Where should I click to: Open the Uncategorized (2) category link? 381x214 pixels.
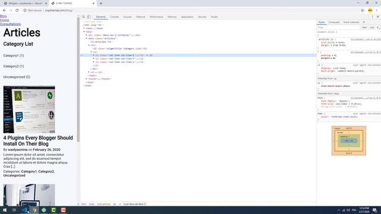coord(17,77)
